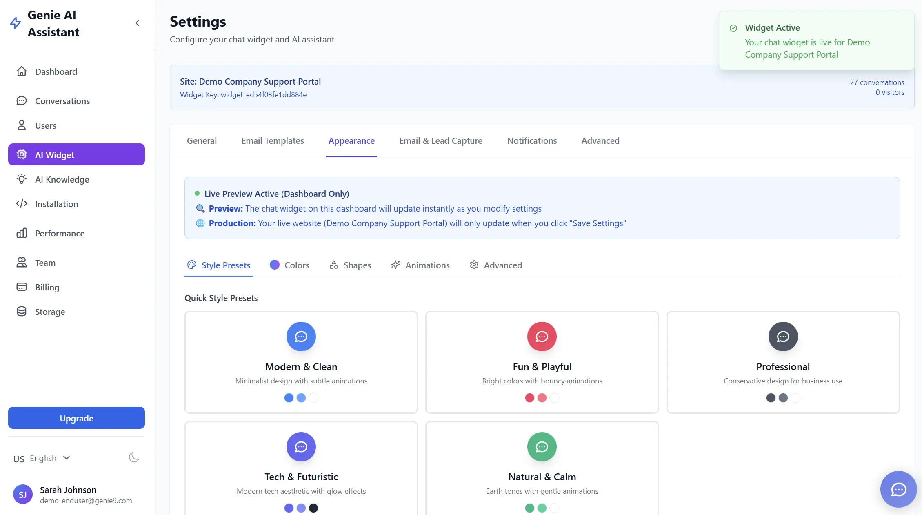Select the Appearance tab

point(351,140)
